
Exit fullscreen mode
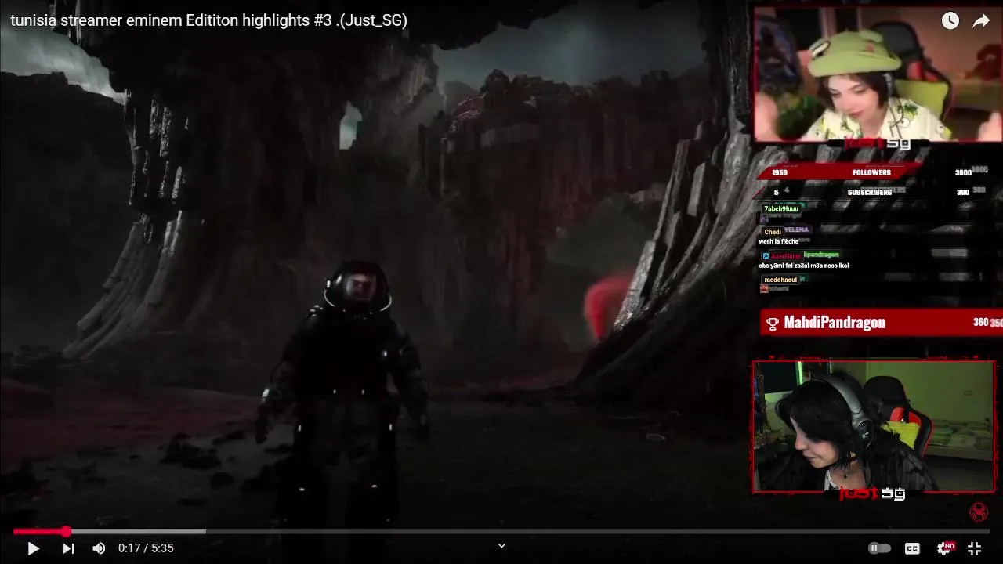(x=974, y=548)
